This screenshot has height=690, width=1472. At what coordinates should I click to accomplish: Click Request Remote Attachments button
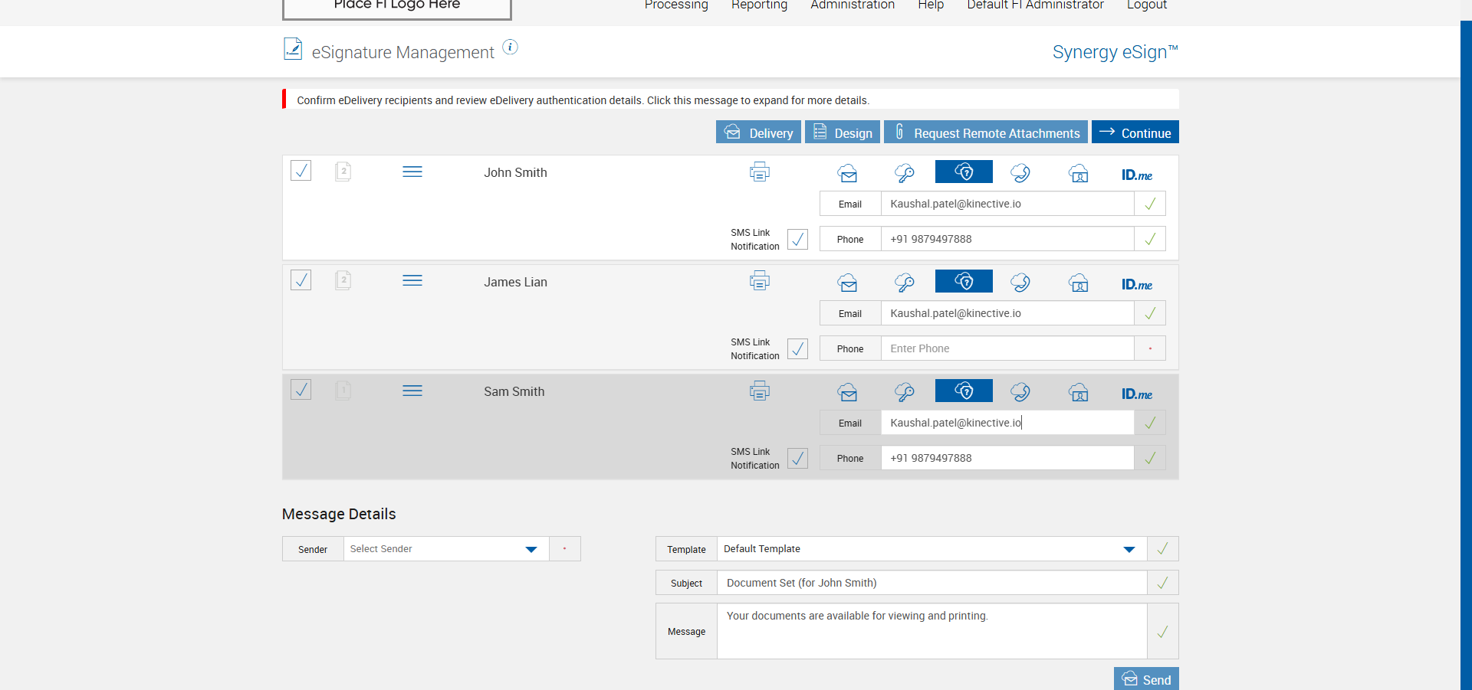pos(986,132)
